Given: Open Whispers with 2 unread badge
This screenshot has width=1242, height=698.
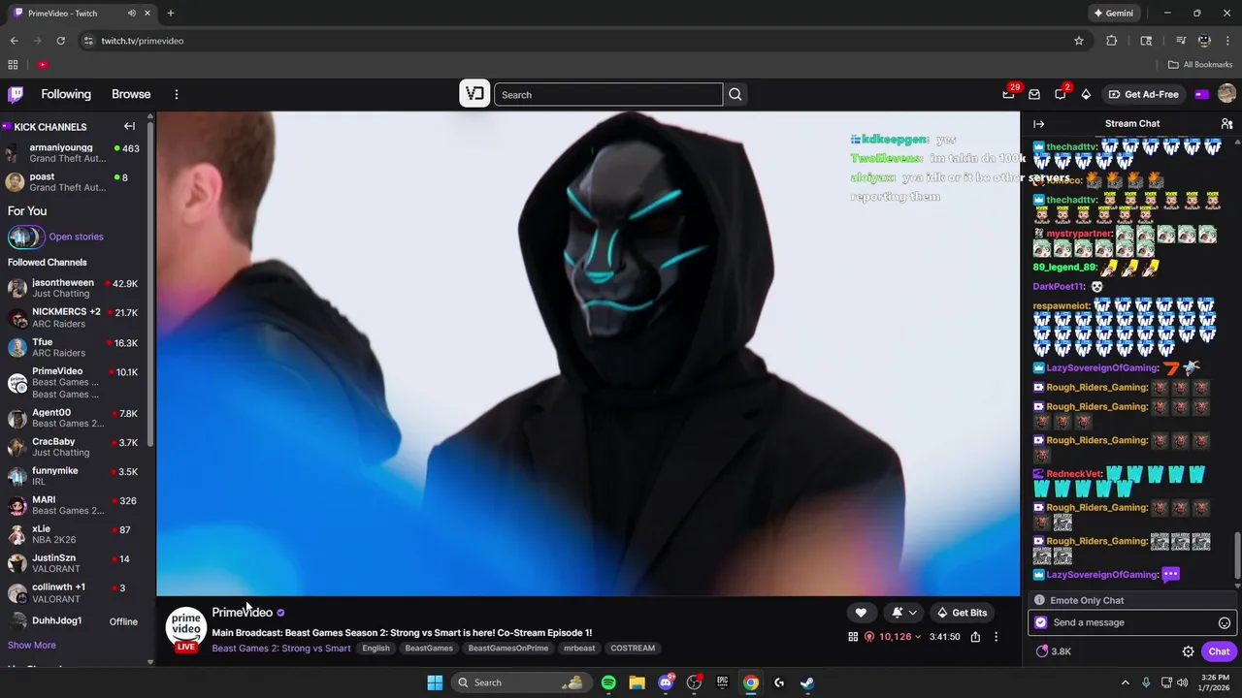Looking at the screenshot, I should tap(1061, 94).
